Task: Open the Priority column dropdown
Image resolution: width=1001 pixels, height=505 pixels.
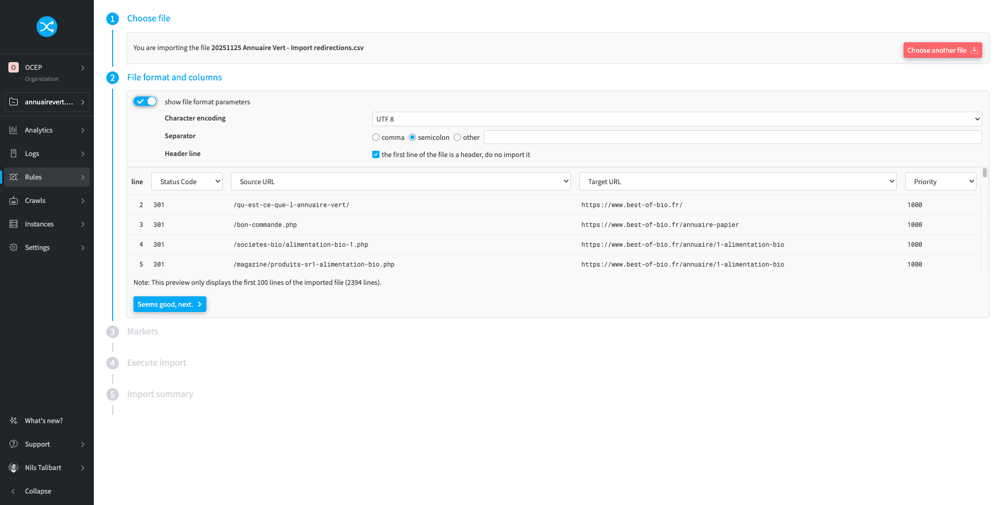Action: [941, 182]
